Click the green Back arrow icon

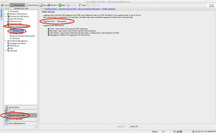60,5
